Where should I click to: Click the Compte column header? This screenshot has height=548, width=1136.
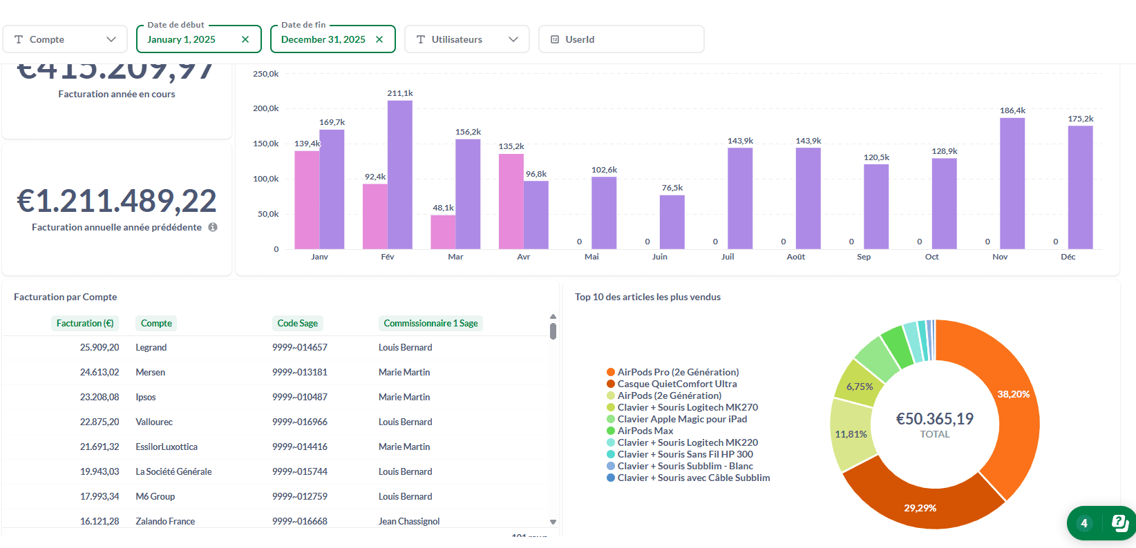point(156,323)
